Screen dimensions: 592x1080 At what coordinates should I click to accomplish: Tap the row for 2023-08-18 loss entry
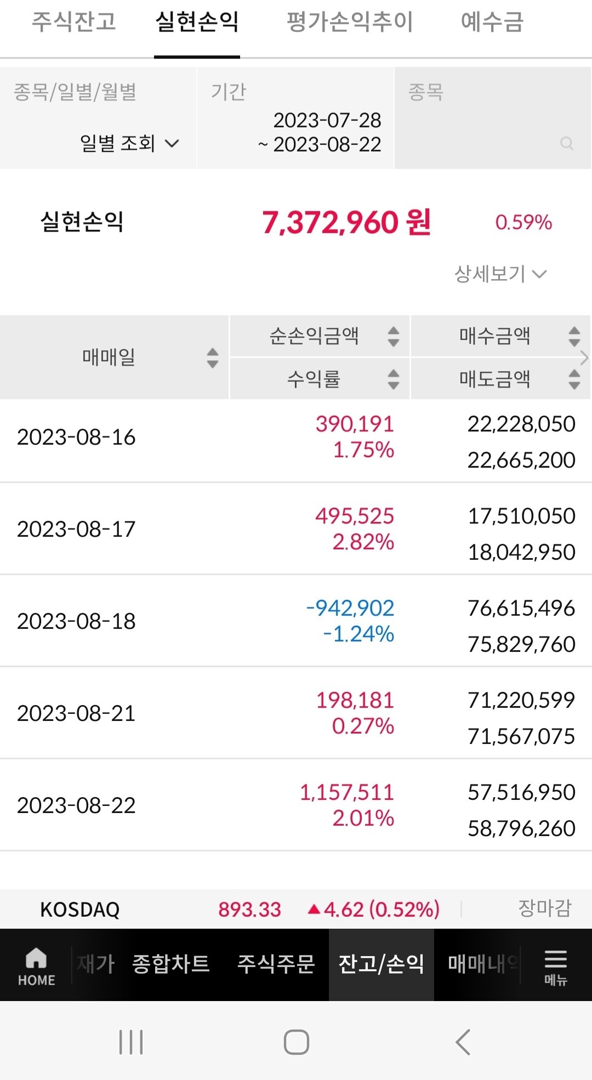pyautogui.click(x=296, y=622)
